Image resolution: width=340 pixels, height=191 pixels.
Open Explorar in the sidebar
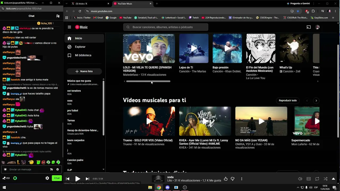(x=84, y=47)
